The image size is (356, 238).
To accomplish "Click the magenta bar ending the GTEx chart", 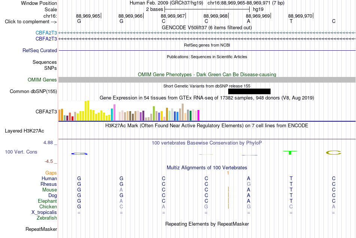I will [x=199, y=115].
